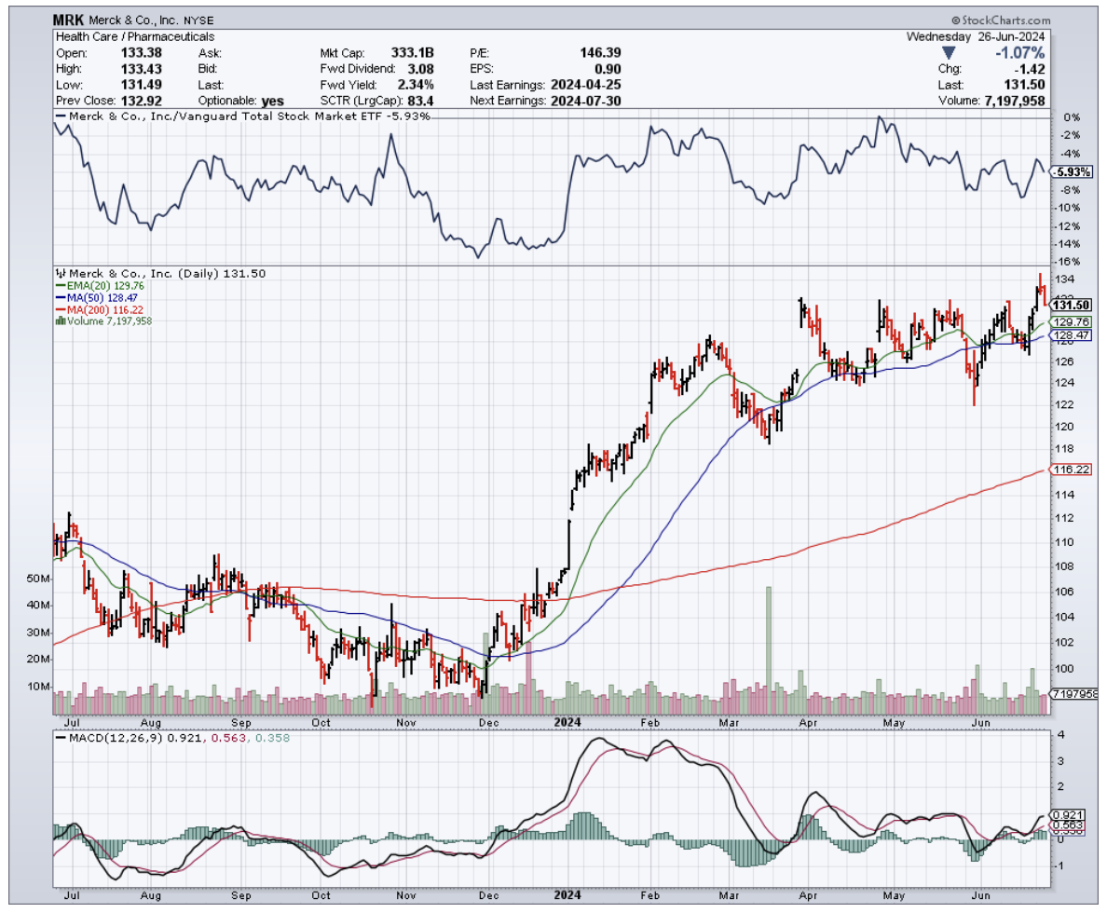Click the 131.50 last price tag on axis
Viewport: 1107px width, 913px height.
point(1070,305)
